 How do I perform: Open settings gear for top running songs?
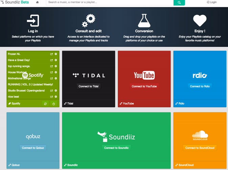tap(56, 66)
